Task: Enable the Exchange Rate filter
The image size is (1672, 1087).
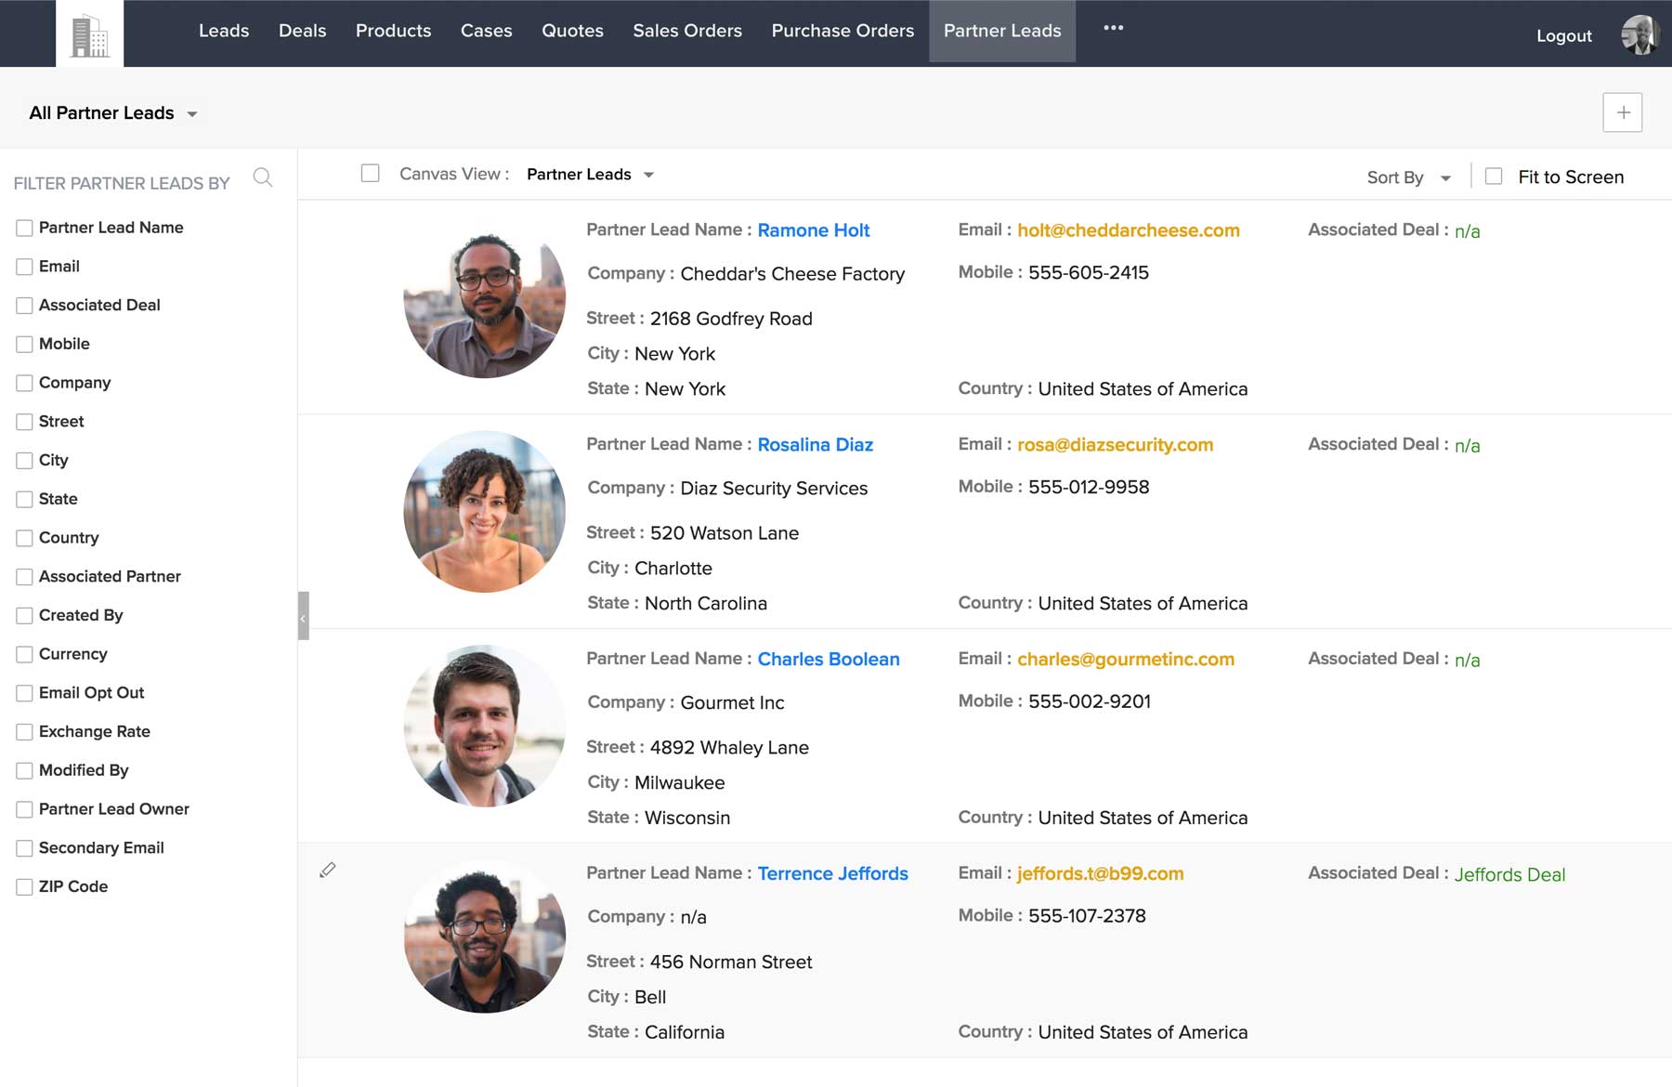Action: pos(25,732)
